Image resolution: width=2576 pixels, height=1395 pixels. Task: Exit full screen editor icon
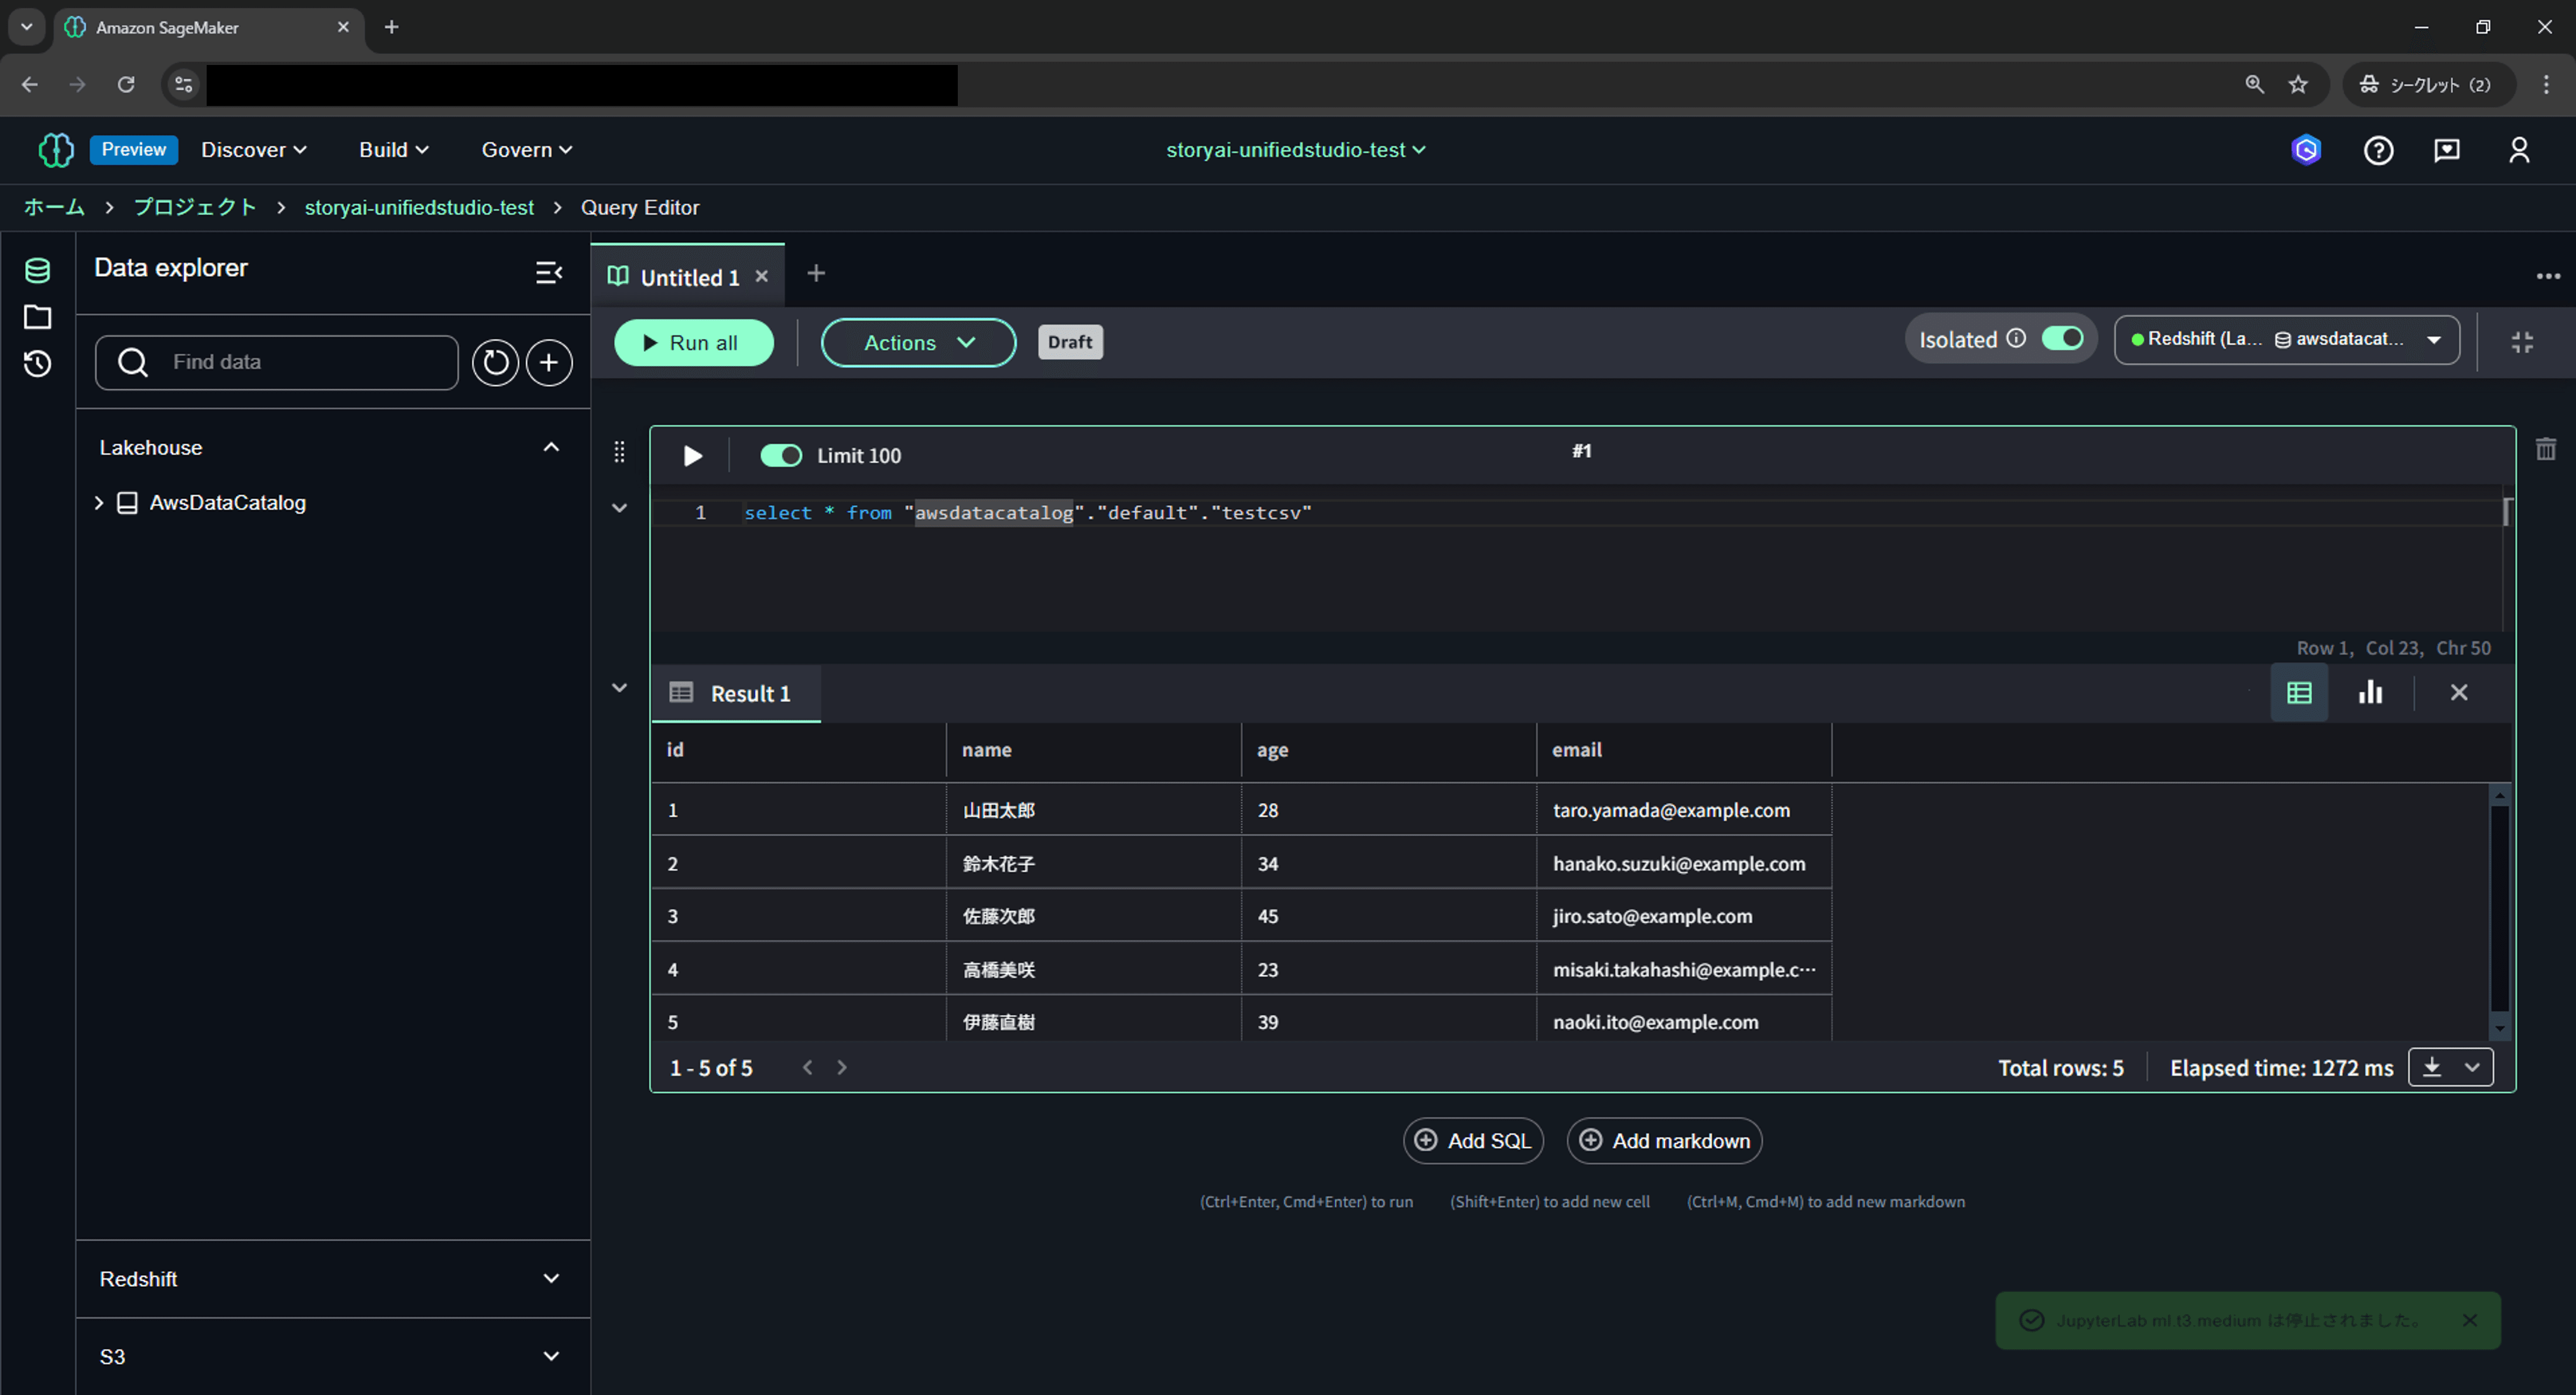(2522, 342)
